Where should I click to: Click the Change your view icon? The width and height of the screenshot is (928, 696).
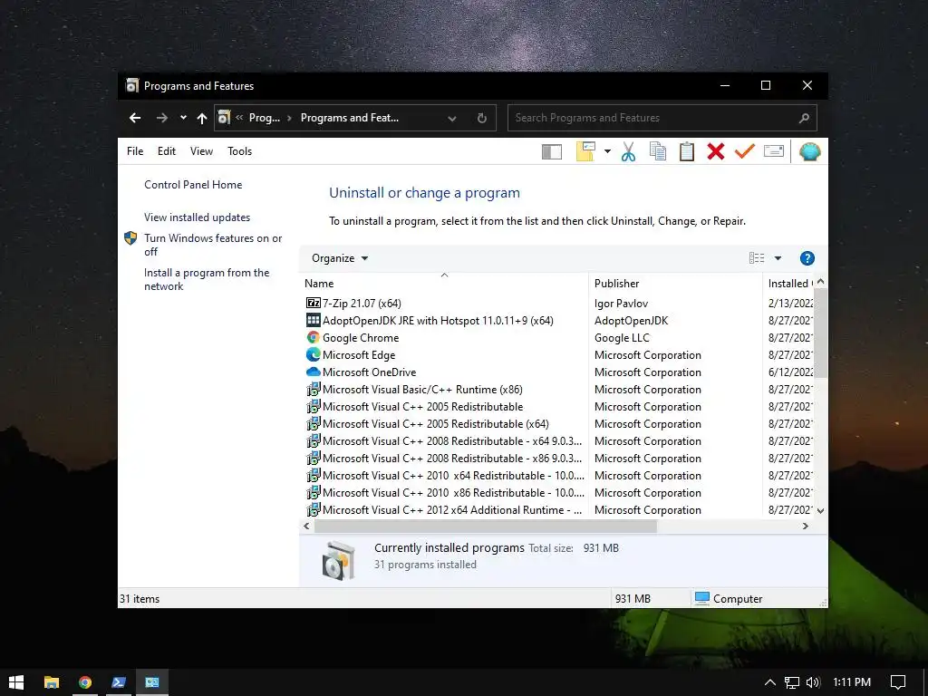tap(757, 258)
